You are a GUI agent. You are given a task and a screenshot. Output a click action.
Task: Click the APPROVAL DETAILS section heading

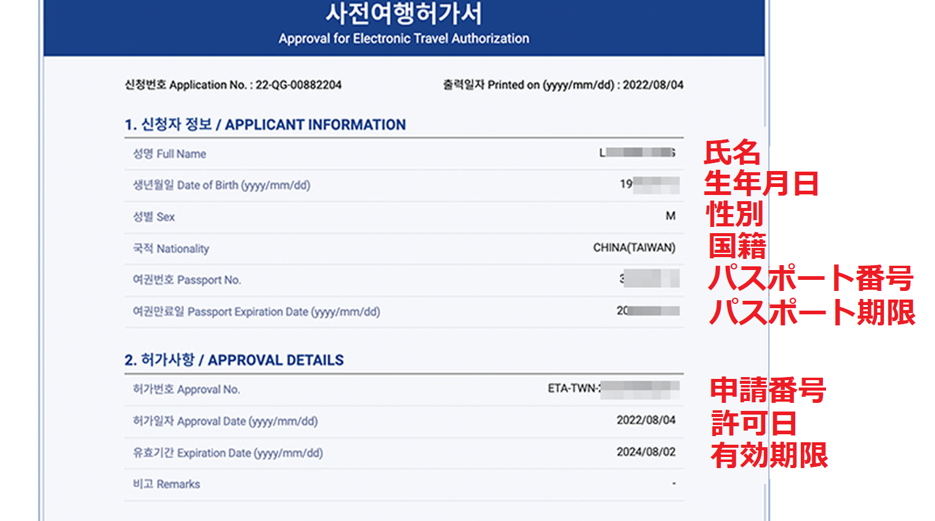(236, 360)
